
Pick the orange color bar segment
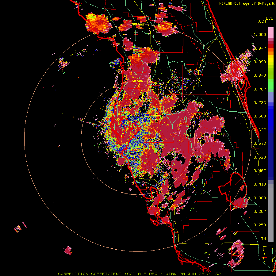pos(271,53)
